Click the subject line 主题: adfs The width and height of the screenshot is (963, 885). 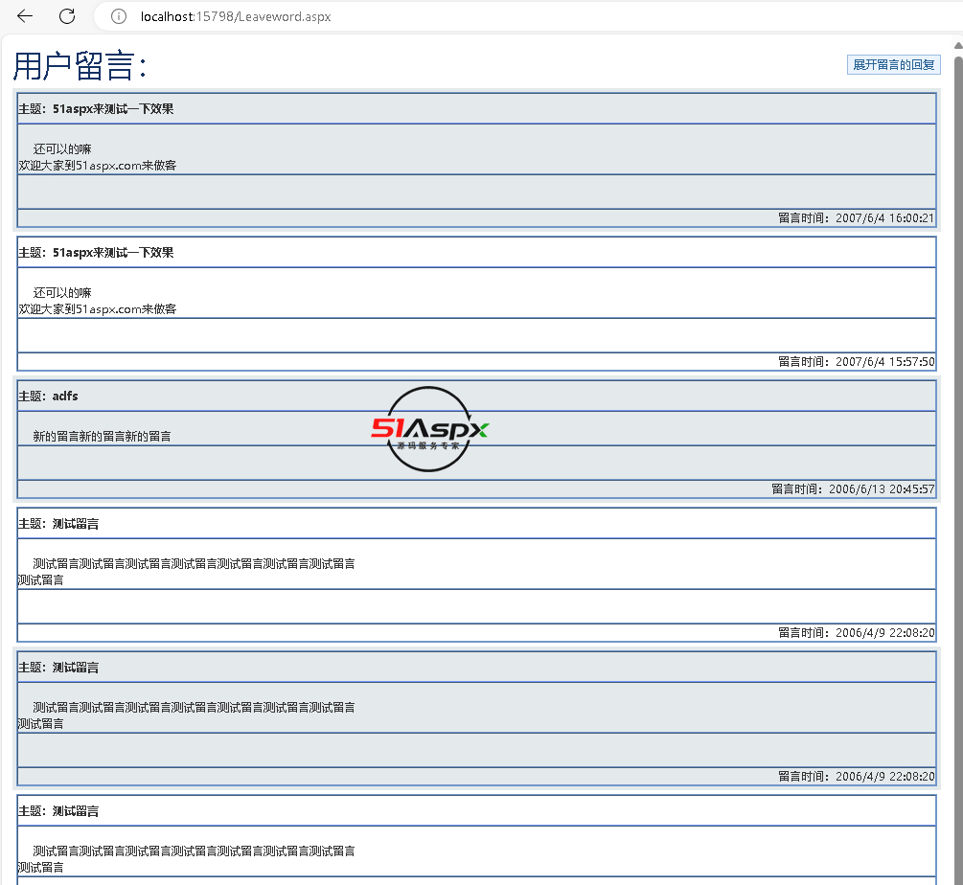tap(48, 396)
